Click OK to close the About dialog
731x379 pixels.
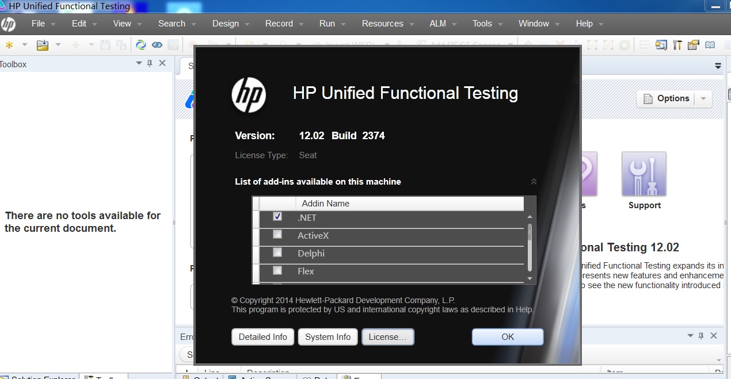coord(508,337)
